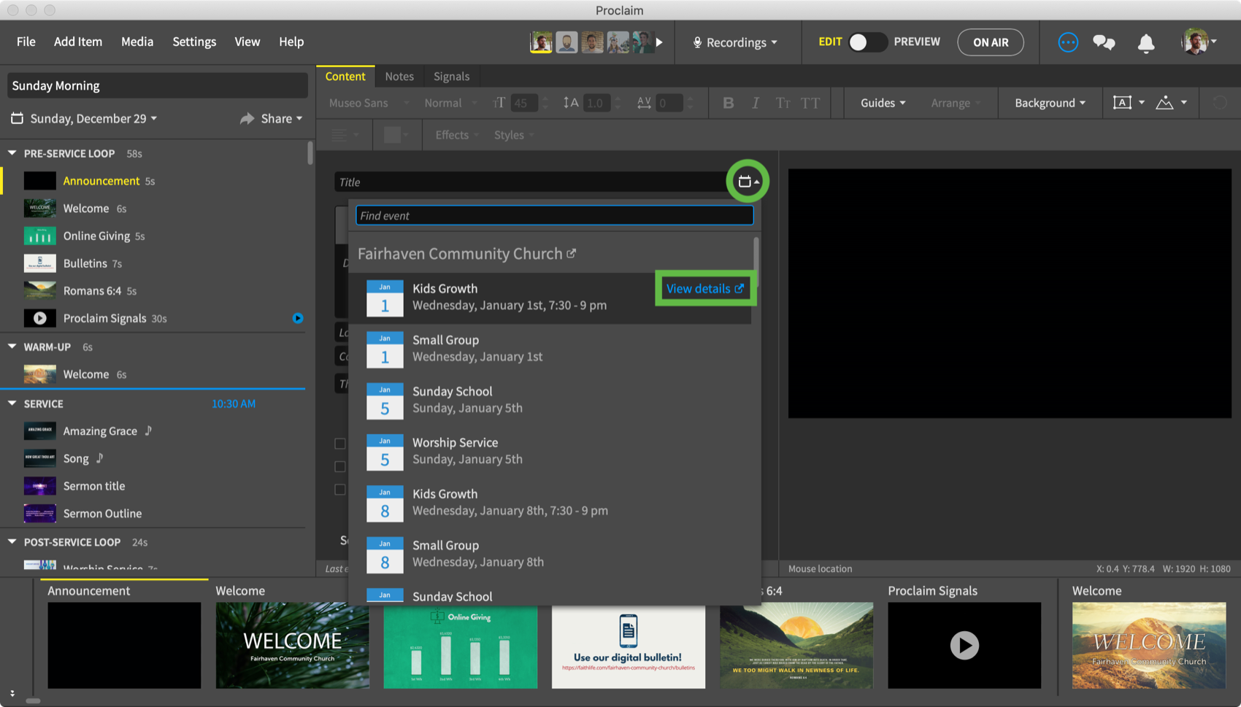Click the Jan 1 date icon for Kids Growth
This screenshot has width=1241, height=707.
(x=385, y=298)
